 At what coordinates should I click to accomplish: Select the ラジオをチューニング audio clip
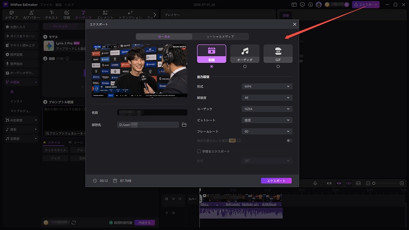pos(241,213)
